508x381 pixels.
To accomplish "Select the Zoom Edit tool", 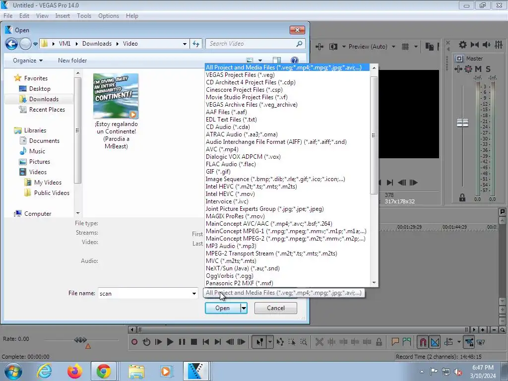I will [x=304, y=342].
